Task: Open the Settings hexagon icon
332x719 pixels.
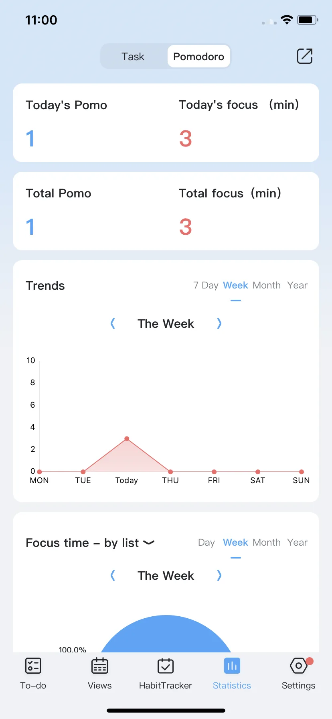Action: (299, 666)
